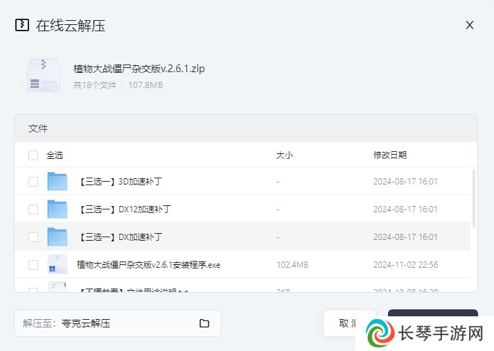The width and height of the screenshot is (494, 351).
Task: Check the DX12加速补丁 folder checkbox
Action: [x=33, y=209]
